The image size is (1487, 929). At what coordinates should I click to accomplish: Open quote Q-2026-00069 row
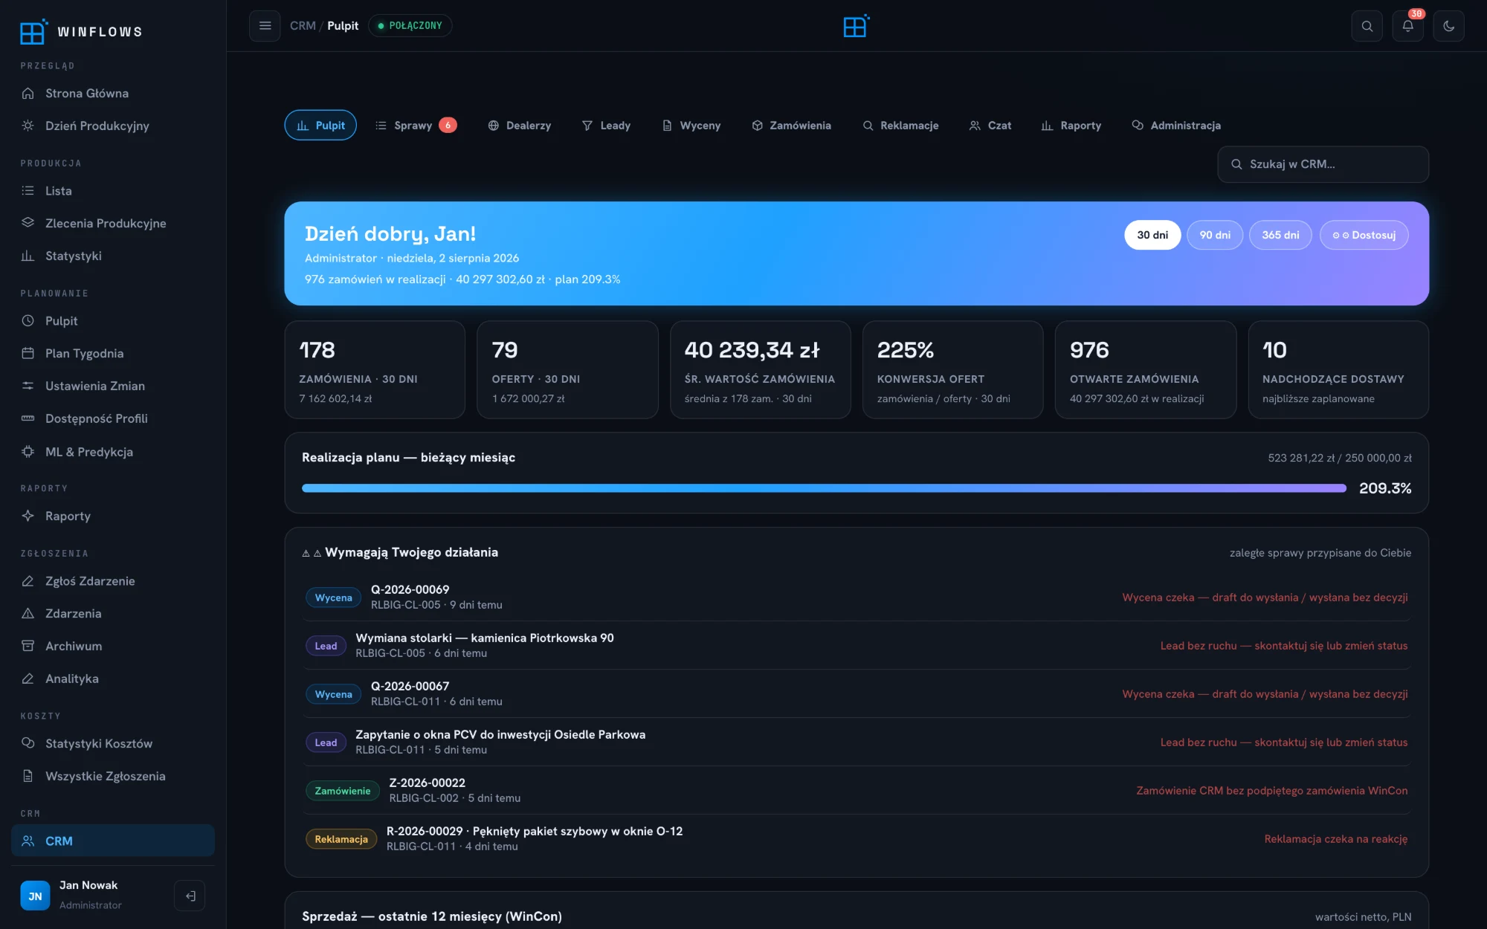(x=857, y=597)
